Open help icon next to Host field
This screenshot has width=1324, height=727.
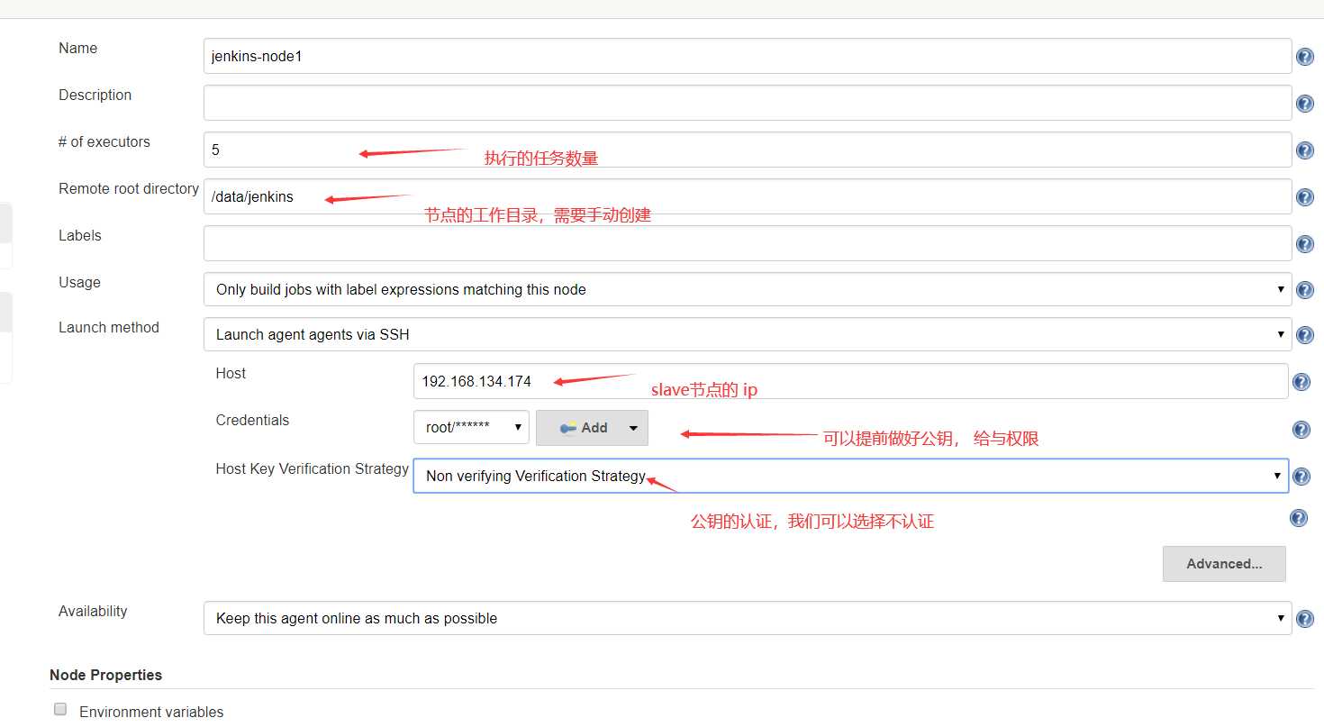(1301, 383)
